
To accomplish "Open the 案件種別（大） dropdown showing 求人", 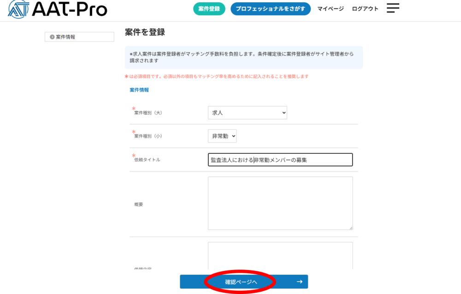I will pos(247,112).
